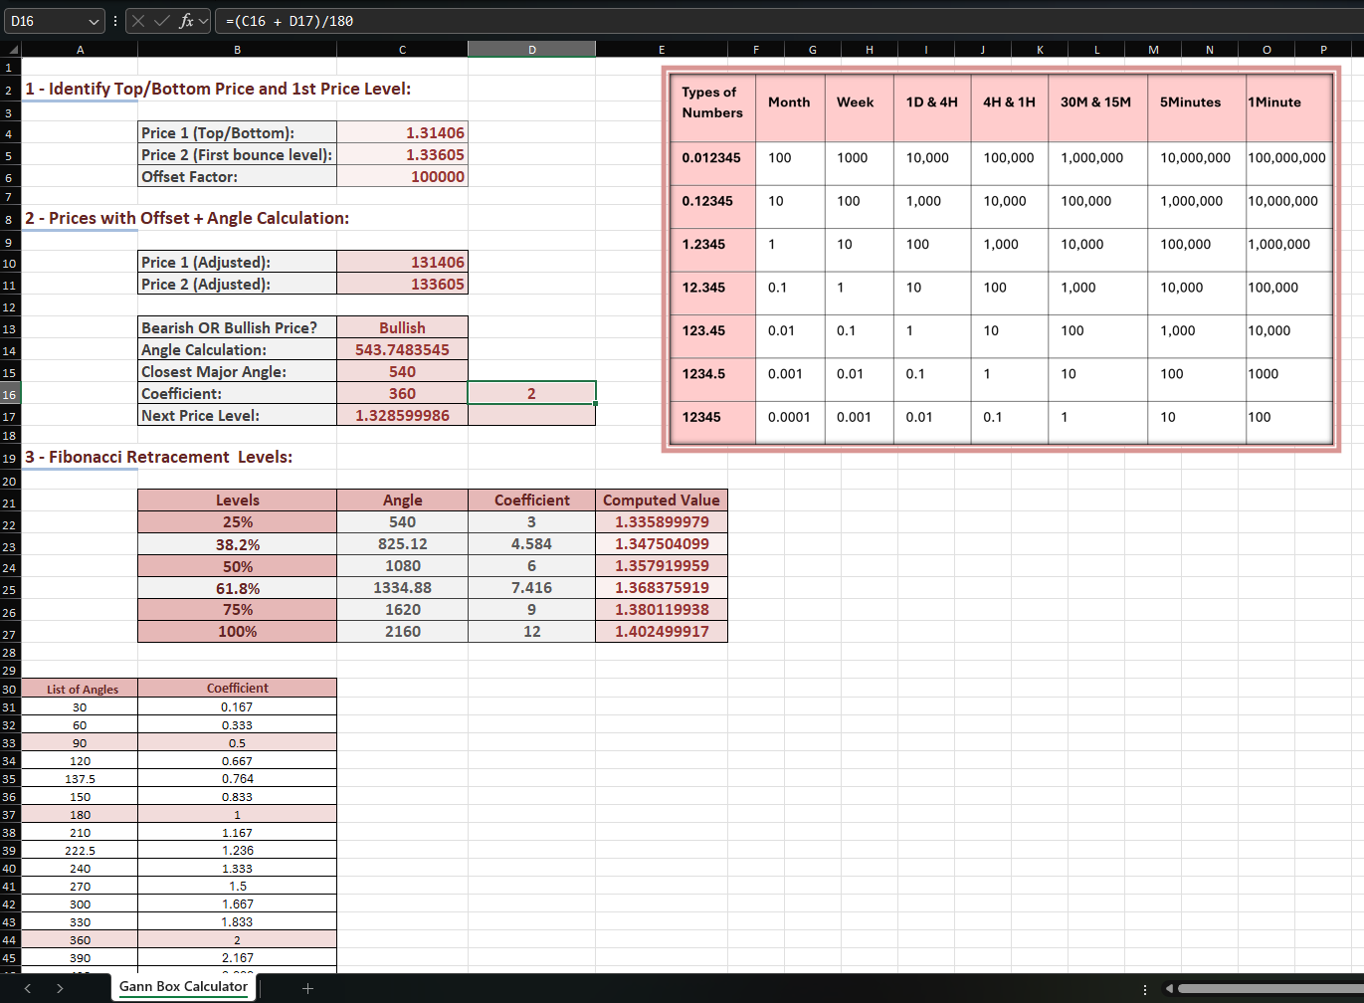Expand the dropdown arrow next to fx

pos(203,21)
